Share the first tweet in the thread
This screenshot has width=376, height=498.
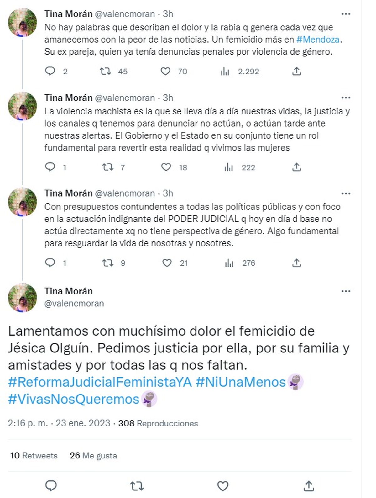(296, 71)
